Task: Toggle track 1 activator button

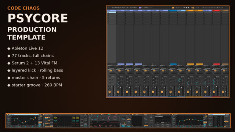Action: [x=109, y=92]
